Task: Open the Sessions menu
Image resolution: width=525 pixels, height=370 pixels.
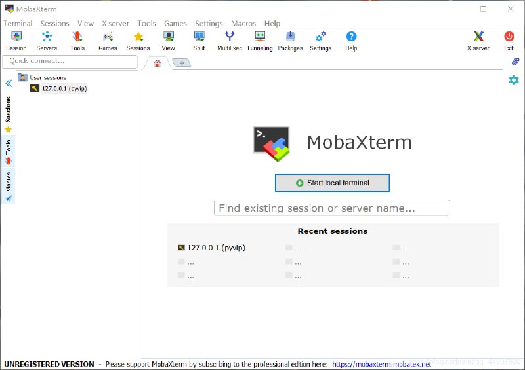Action: click(54, 23)
